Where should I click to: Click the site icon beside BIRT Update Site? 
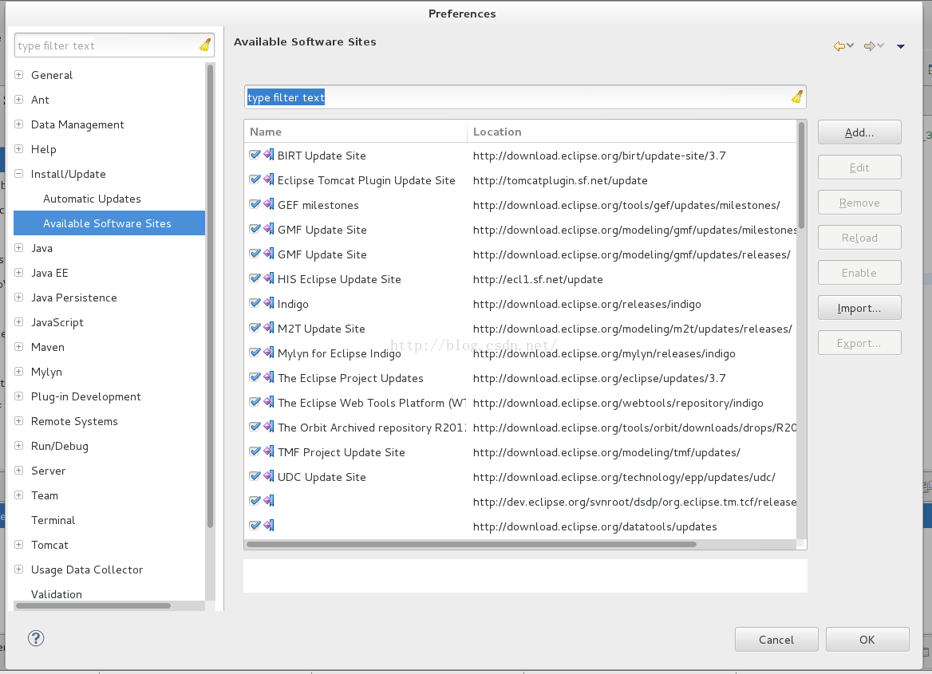tap(269, 155)
